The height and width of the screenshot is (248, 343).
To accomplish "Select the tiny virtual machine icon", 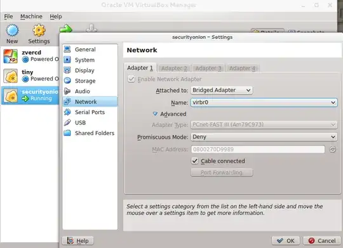I will pos(11,76).
